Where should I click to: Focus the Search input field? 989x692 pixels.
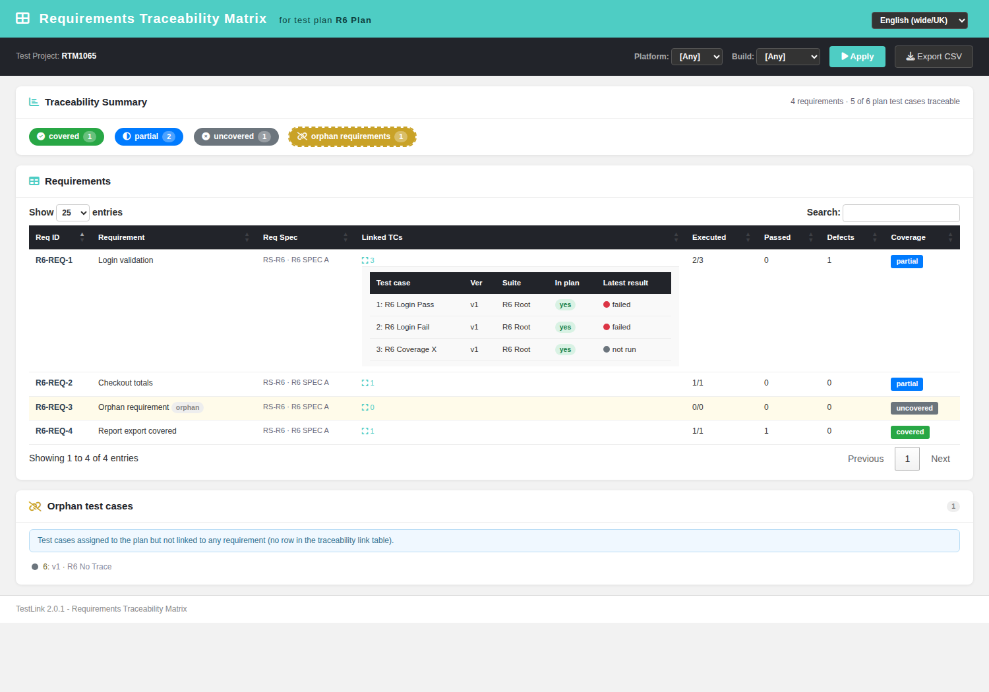pos(901,213)
